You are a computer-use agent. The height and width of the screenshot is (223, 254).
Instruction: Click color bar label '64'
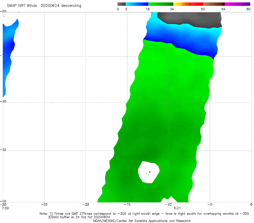coord(223,9)
